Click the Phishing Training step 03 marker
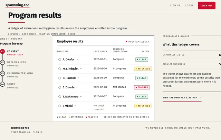 tap(2, 73)
